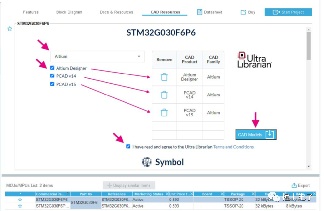The width and height of the screenshot is (324, 211).
Task: Click the scrollbar down arrow in CAD panel
Action: tap(309, 166)
